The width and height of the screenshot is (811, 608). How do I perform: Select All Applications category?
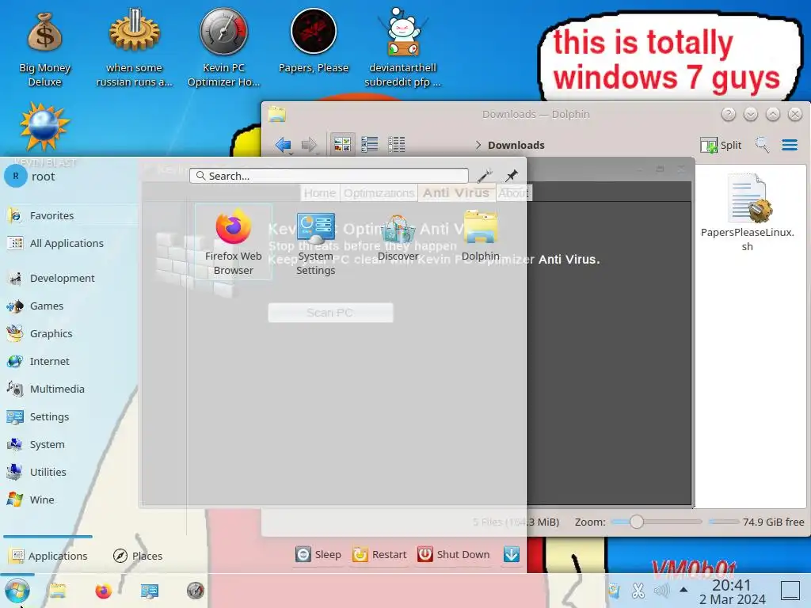coord(70,243)
